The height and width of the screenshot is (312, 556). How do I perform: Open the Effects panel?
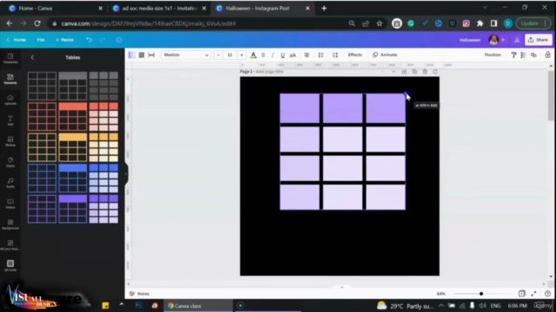355,55
